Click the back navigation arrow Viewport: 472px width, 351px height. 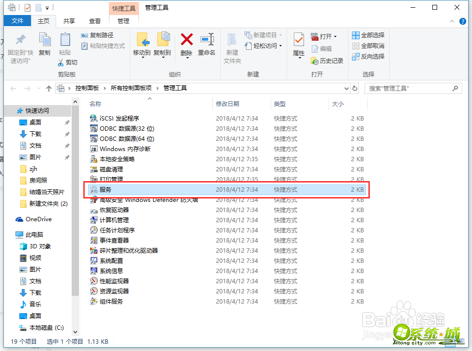click(x=13, y=88)
